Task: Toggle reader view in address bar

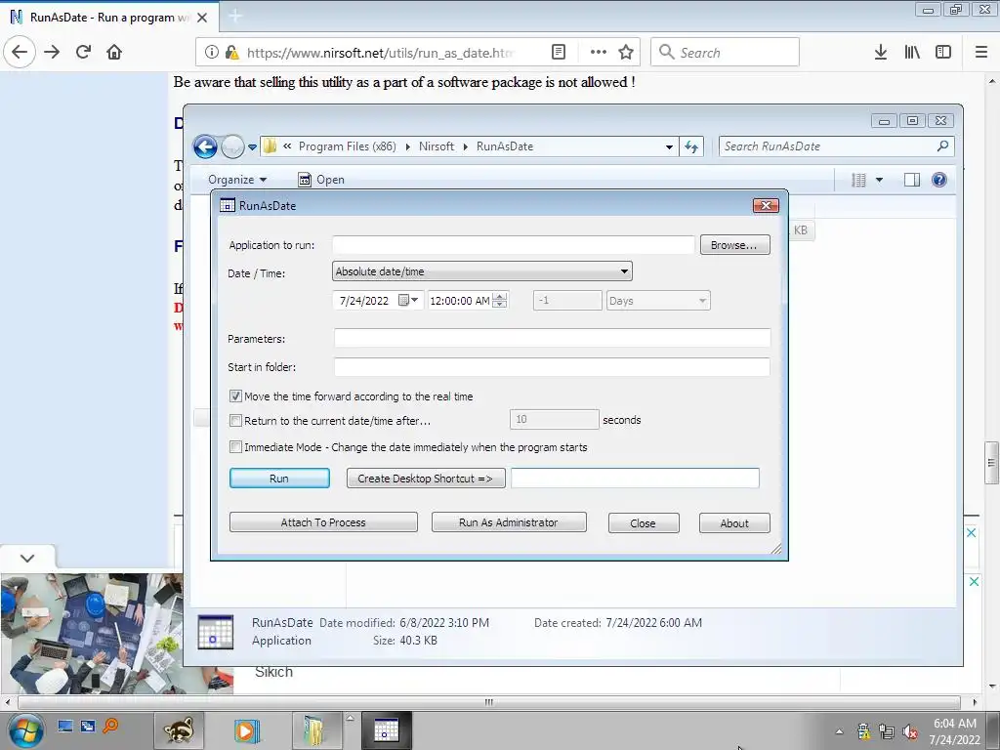Action: pyautogui.click(x=558, y=53)
